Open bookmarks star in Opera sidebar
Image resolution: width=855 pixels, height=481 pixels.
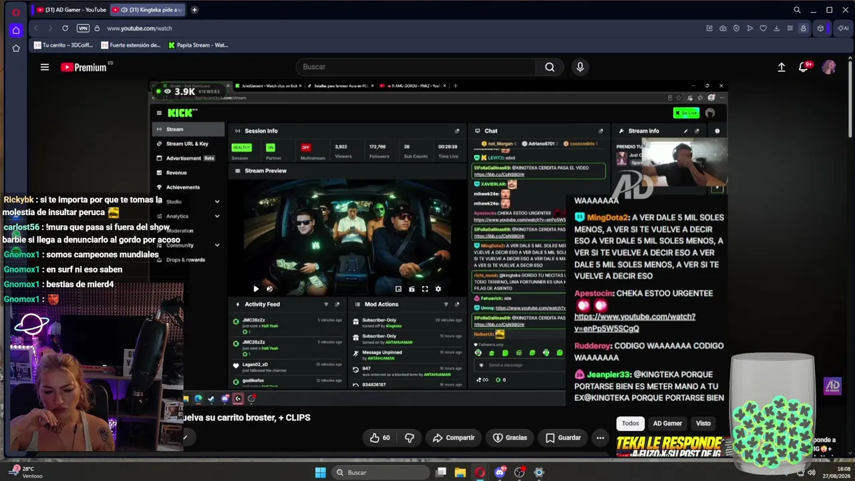16,48
